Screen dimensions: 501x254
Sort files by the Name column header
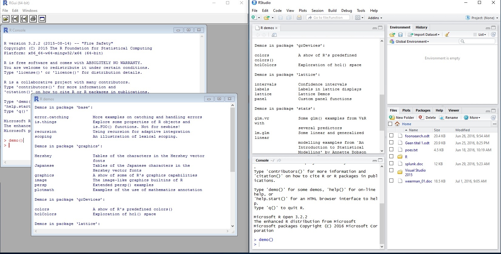coord(413,130)
